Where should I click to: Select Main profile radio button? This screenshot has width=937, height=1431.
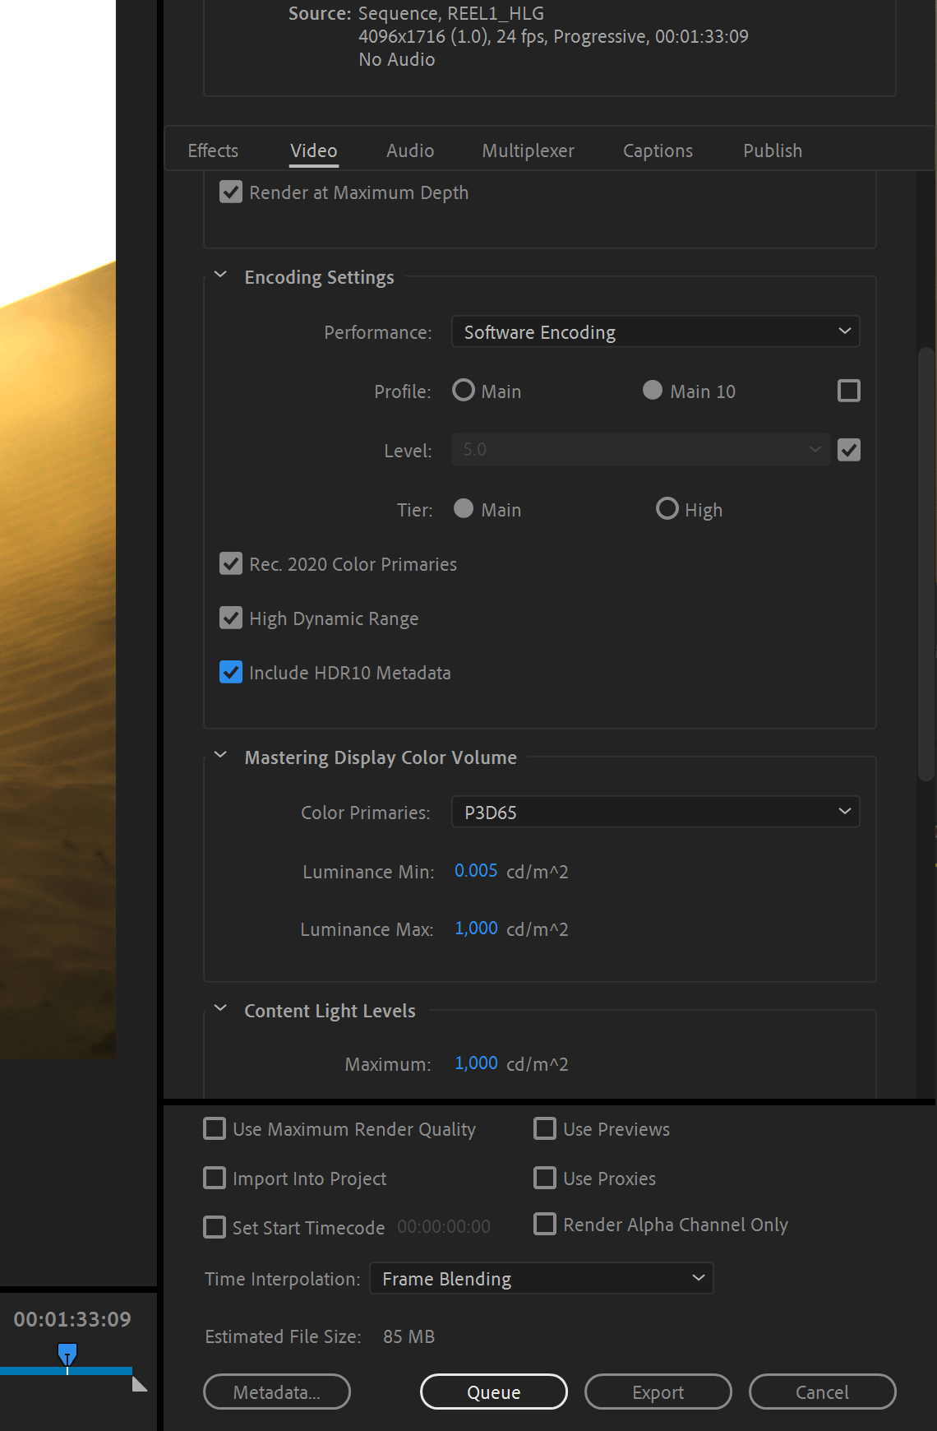click(464, 390)
